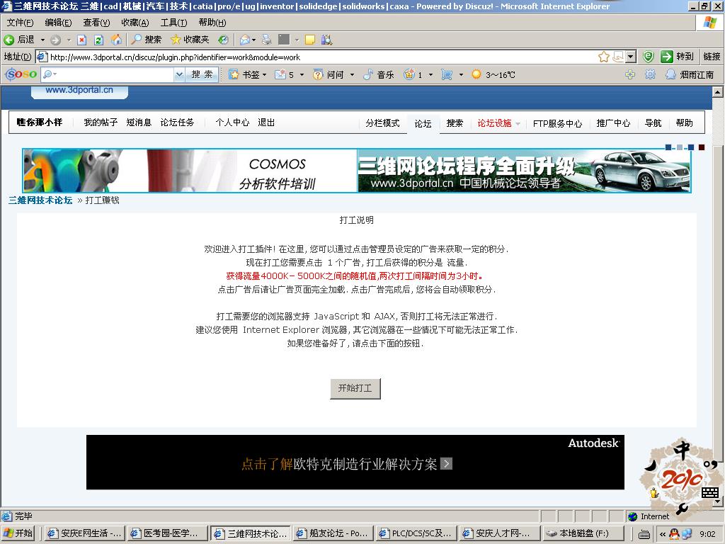This screenshot has width=725, height=544.
Task: Open the 工具(T) menu
Action: tap(173, 23)
